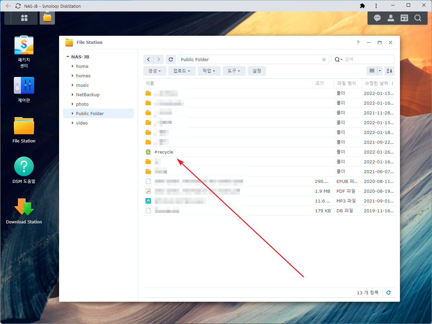
Task: Sort by Size column header
Action: coord(323,83)
